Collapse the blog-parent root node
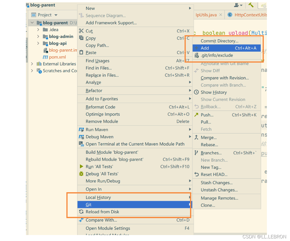This screenshot has width=290, height=241. (x=32, y=23)
